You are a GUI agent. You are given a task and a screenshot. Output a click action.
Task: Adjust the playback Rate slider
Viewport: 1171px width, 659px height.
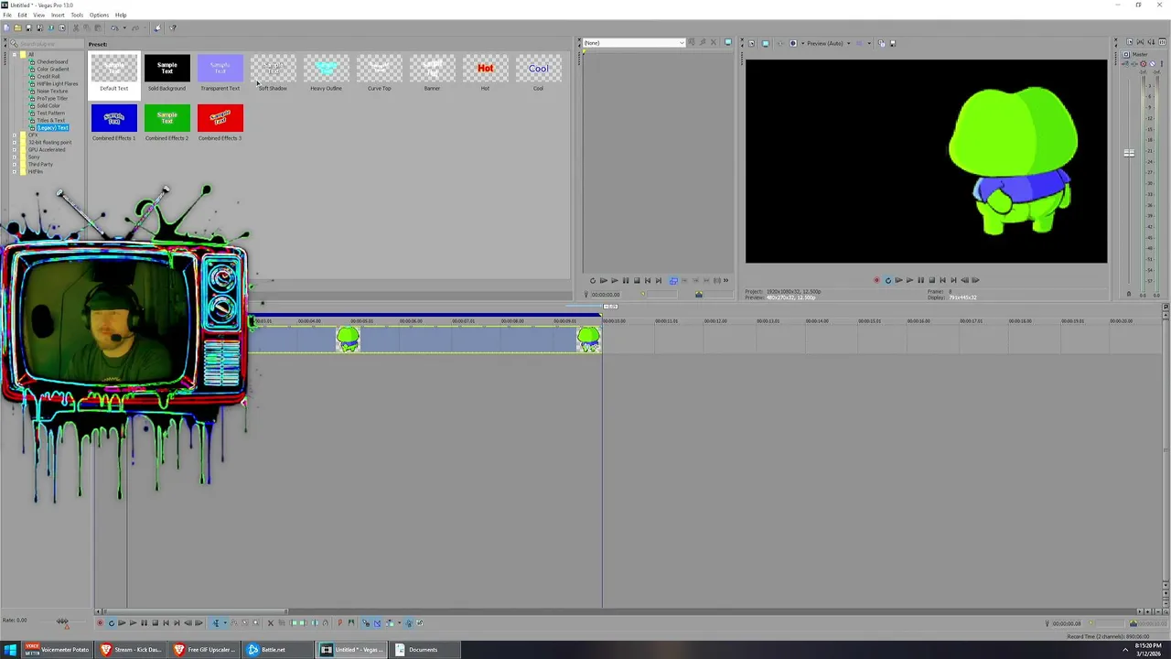pos(62,621)
